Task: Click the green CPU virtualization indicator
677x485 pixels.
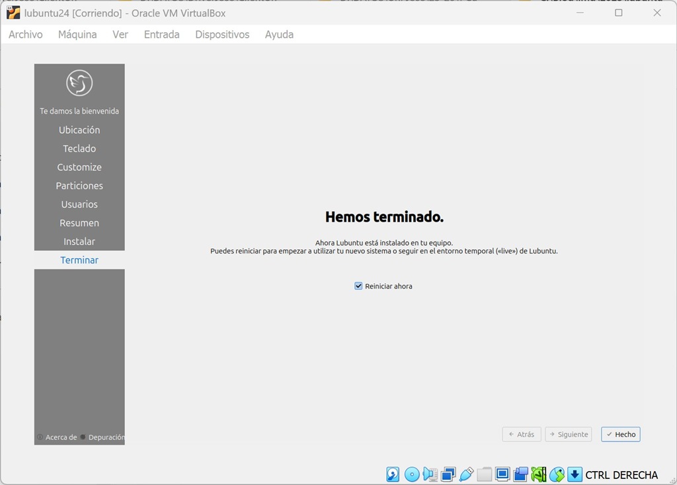Action: coord(539,474)
